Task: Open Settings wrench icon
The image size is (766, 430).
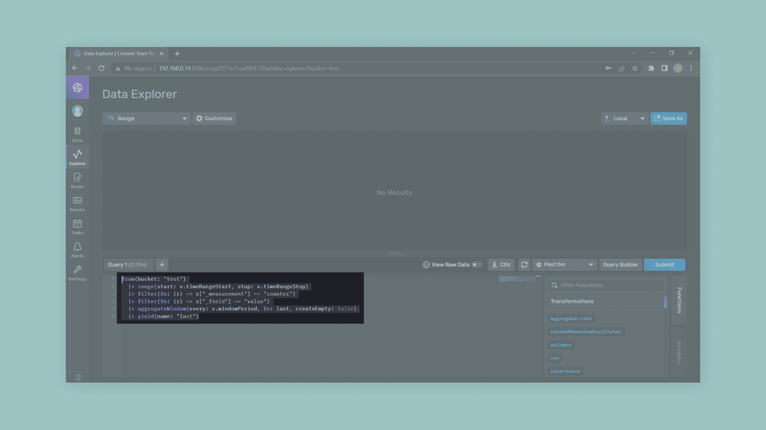Action: [x=77, y=273]
